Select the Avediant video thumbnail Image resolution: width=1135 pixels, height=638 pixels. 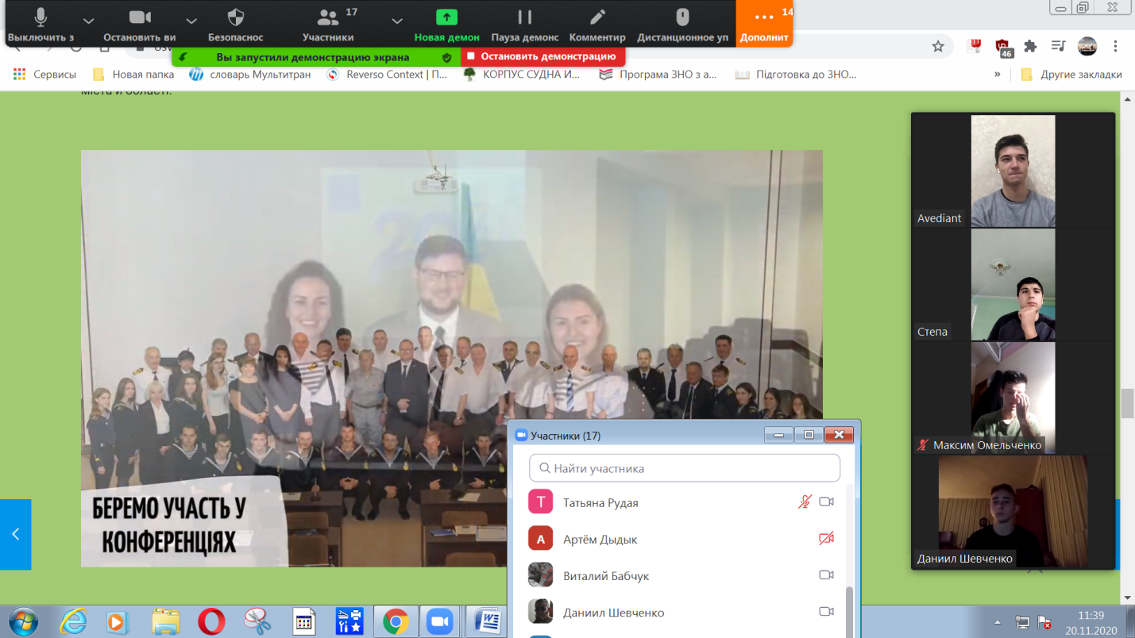click(1013, 171)
